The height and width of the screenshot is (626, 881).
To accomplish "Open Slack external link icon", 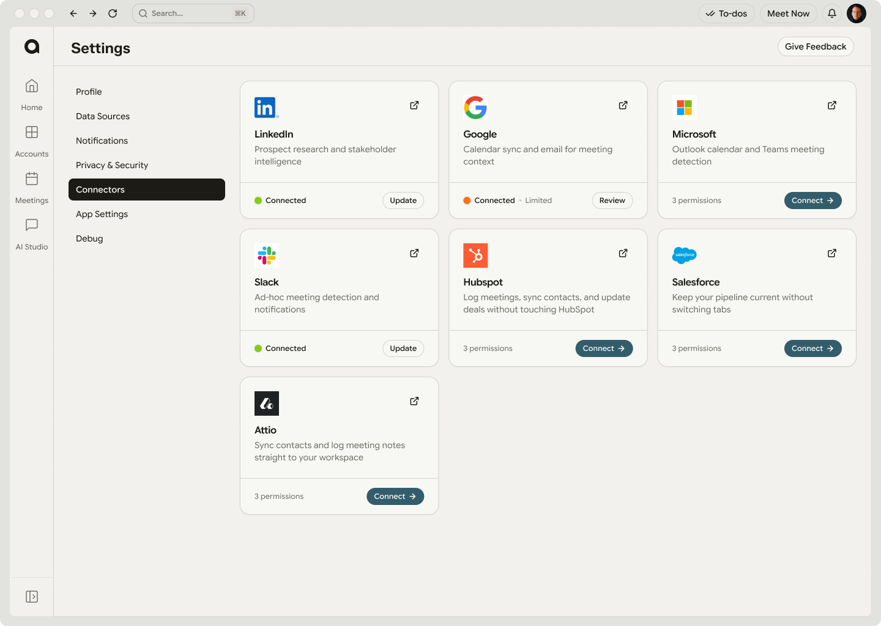I will pyautogui.click(x=414, y=253).
